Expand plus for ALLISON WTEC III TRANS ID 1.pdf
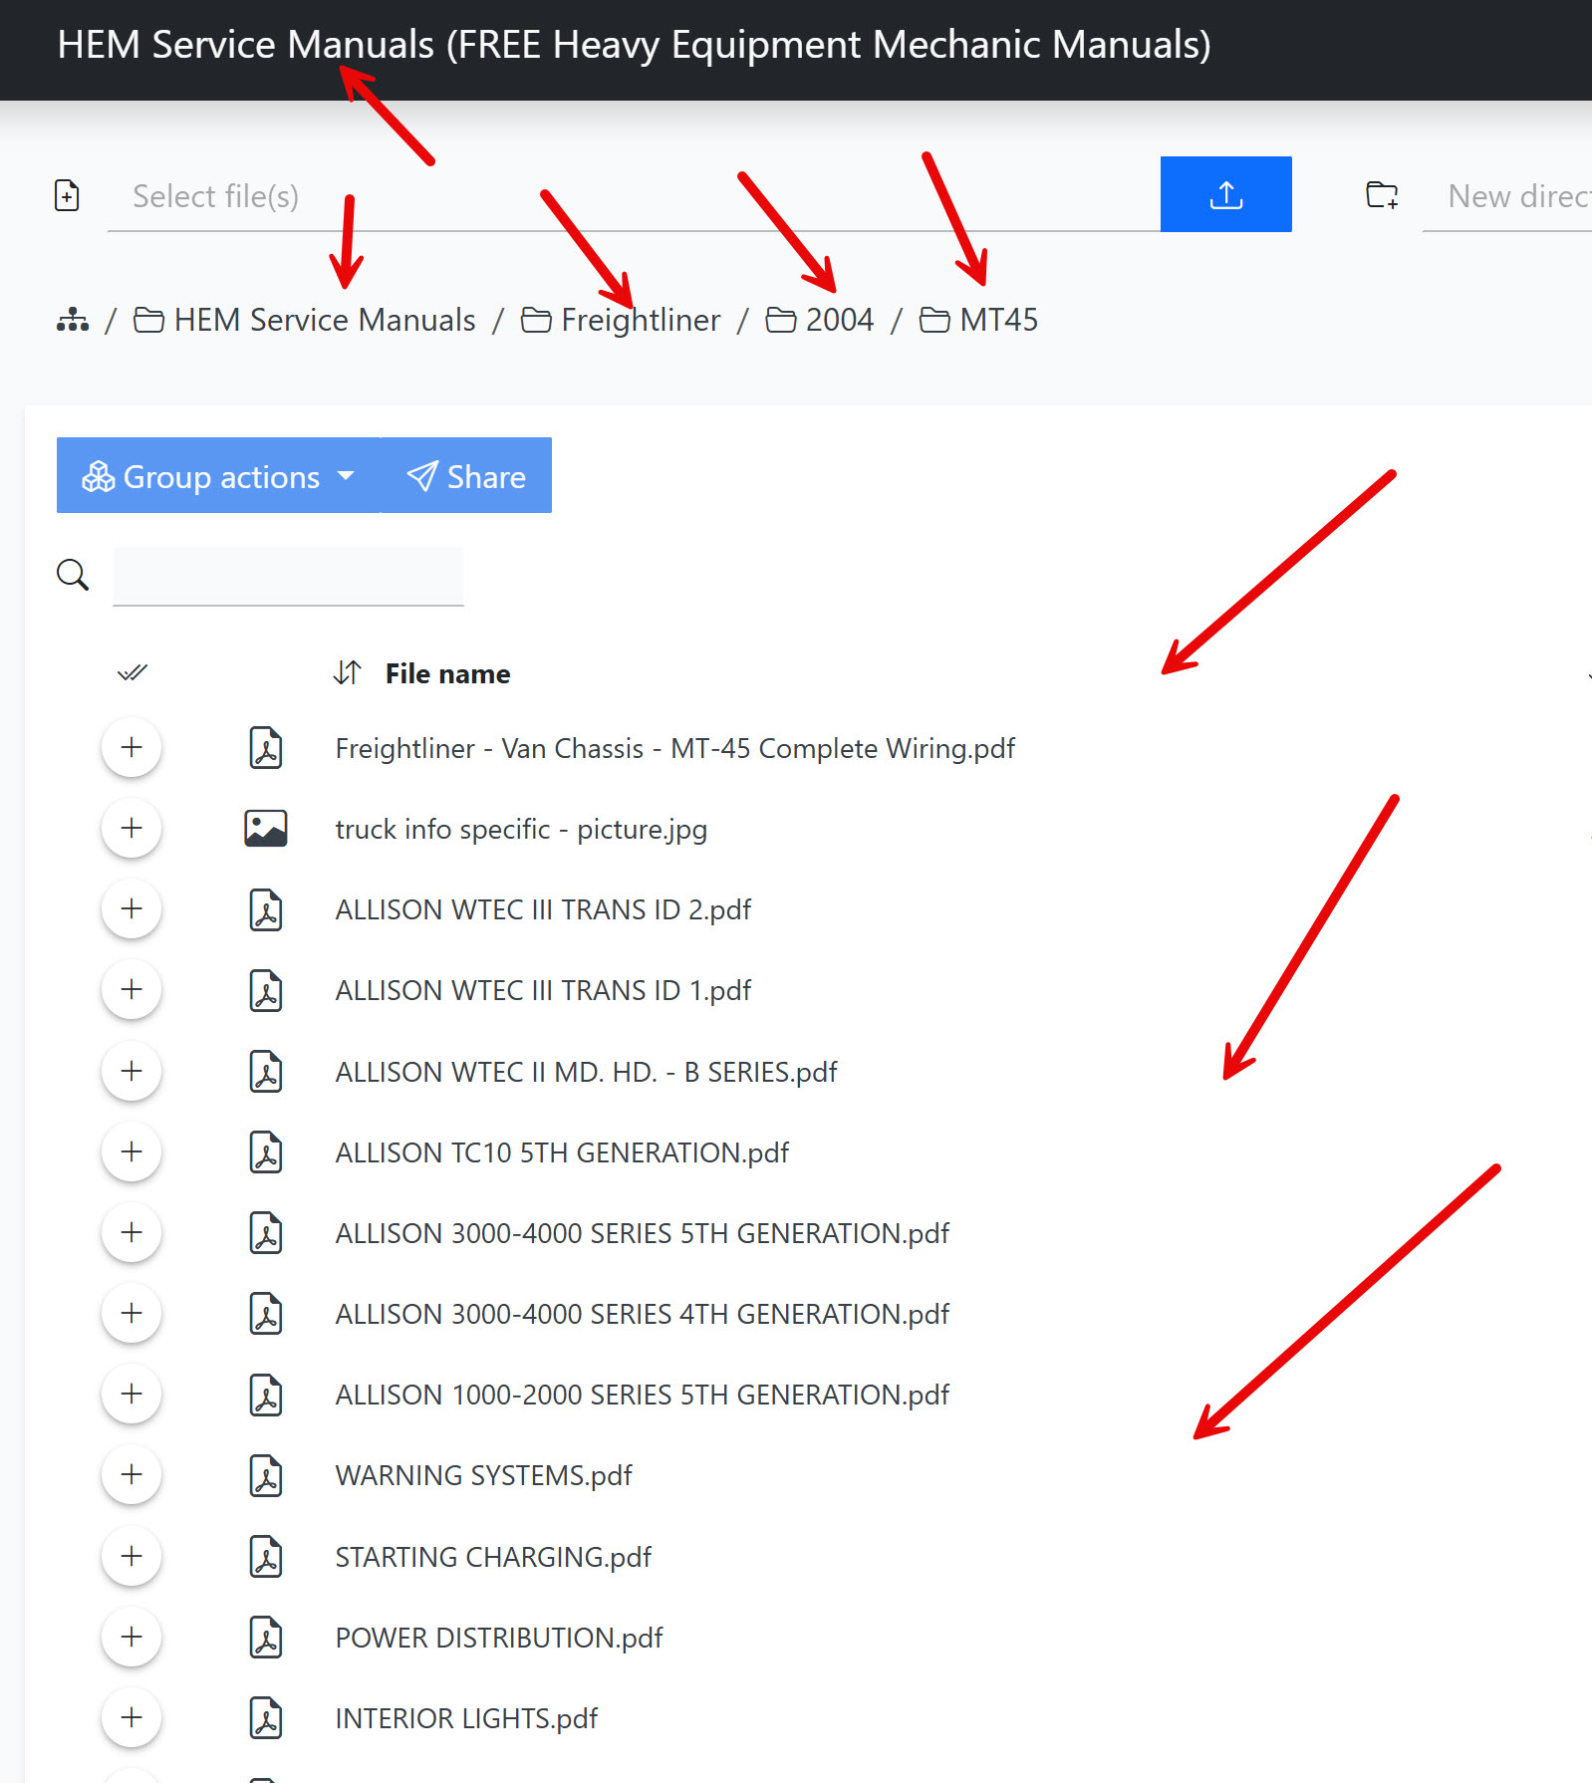The height and width of the screenshot is (1783, 1592). coord(132,989)
